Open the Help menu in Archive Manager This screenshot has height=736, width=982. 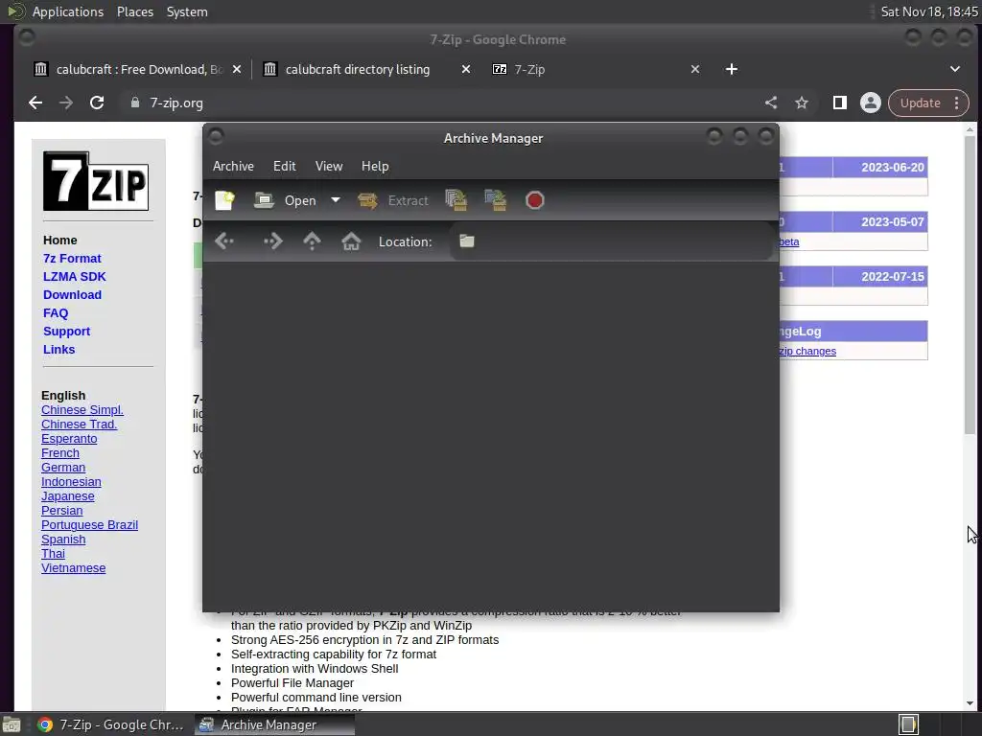pos(375,166)
